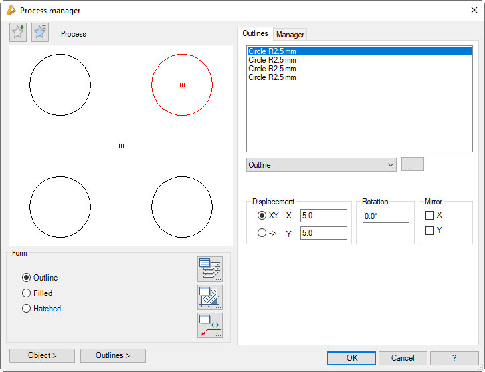Viewport: 485px width, 372px height.
Task: Open the Object > flyout button
Action: point(41,355)
